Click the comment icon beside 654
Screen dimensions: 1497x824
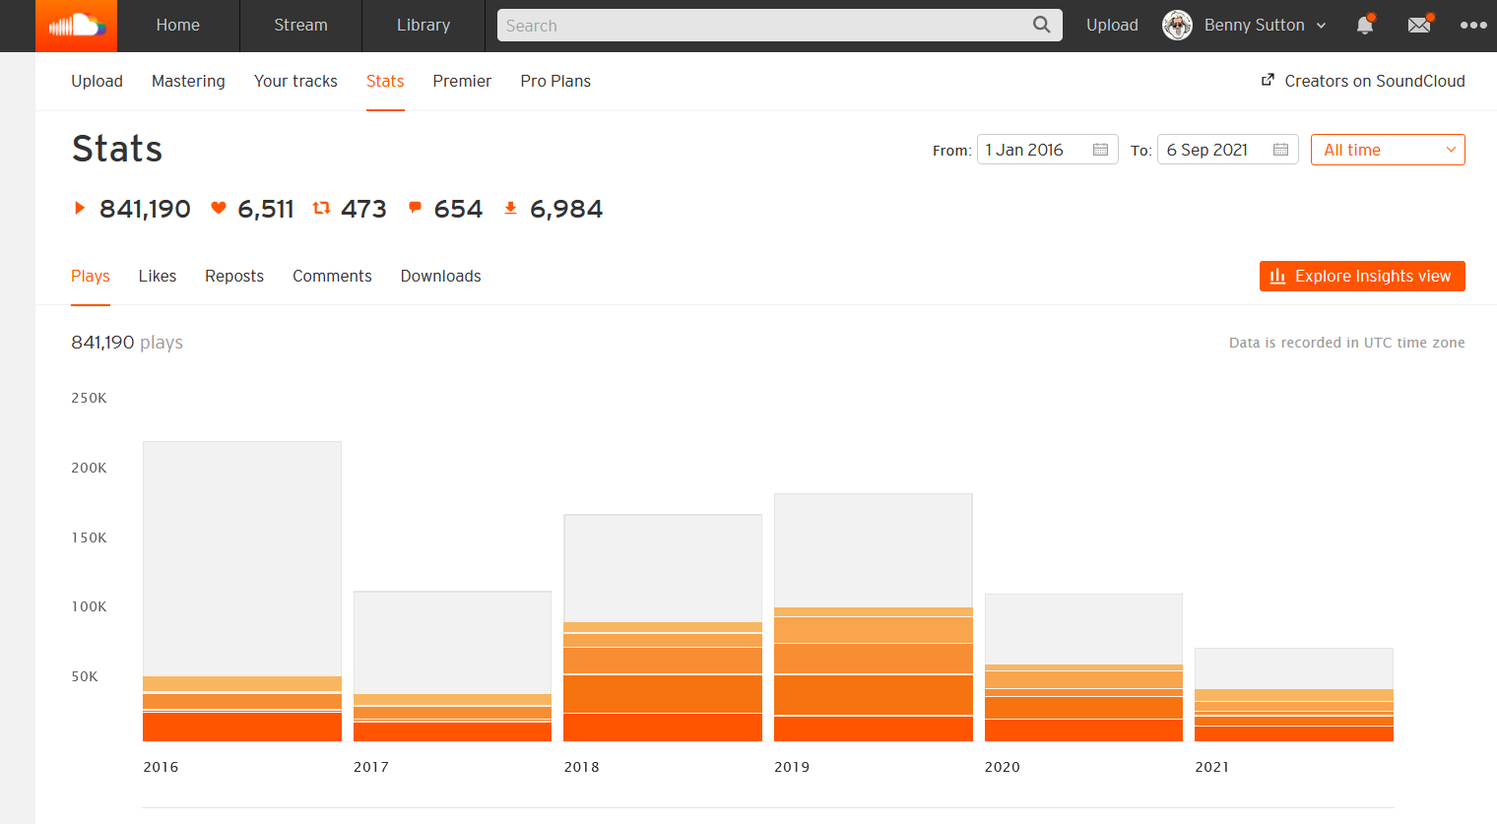click(415, 208)
